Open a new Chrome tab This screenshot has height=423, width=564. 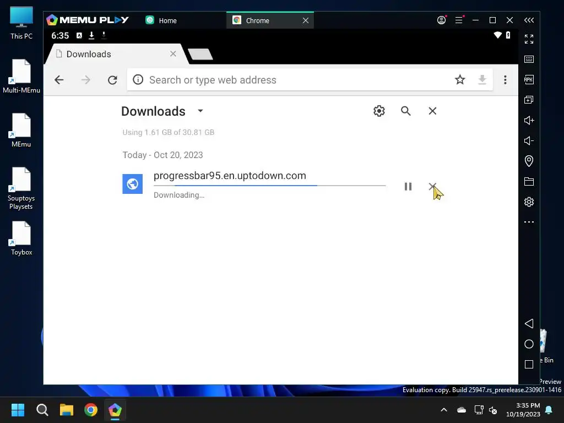200,55
